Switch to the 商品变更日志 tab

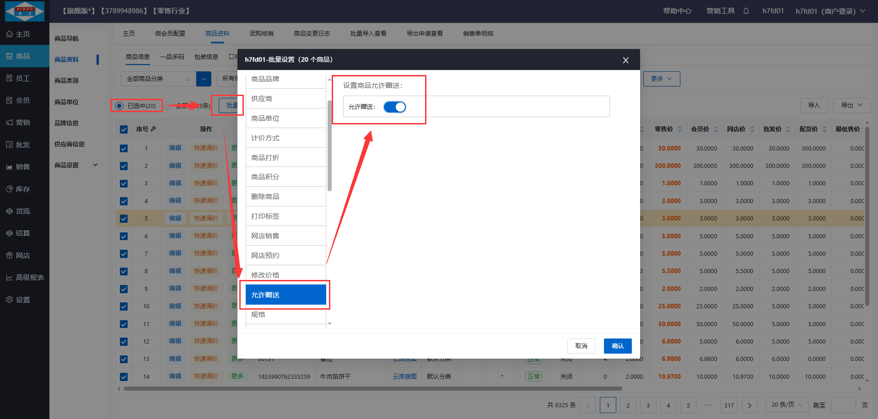[x=312, y=33]
